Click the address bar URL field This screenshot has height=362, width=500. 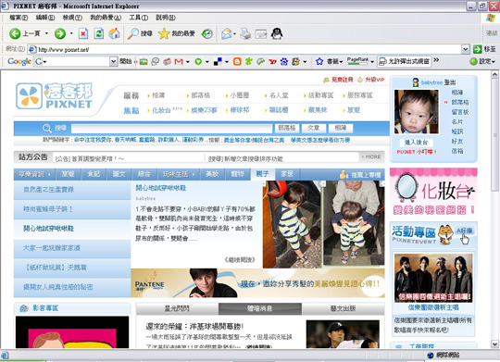(244, 49)
